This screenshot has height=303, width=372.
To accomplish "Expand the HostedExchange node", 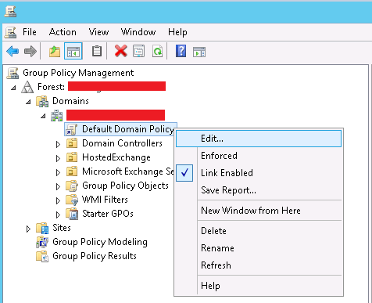I will point(58,158).
